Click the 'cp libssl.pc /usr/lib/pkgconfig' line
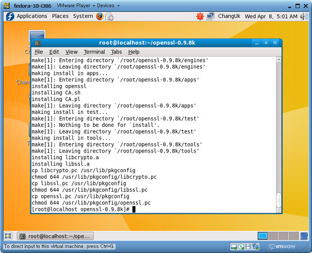This screenshot has width=312, height=253. (79, 183)
